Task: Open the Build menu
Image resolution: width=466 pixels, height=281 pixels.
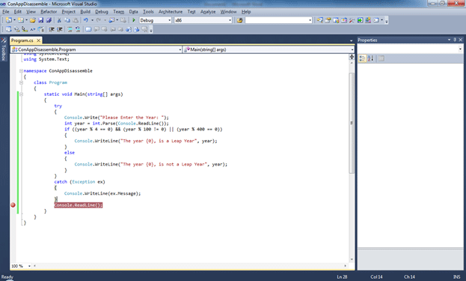Action: [85, 11]
